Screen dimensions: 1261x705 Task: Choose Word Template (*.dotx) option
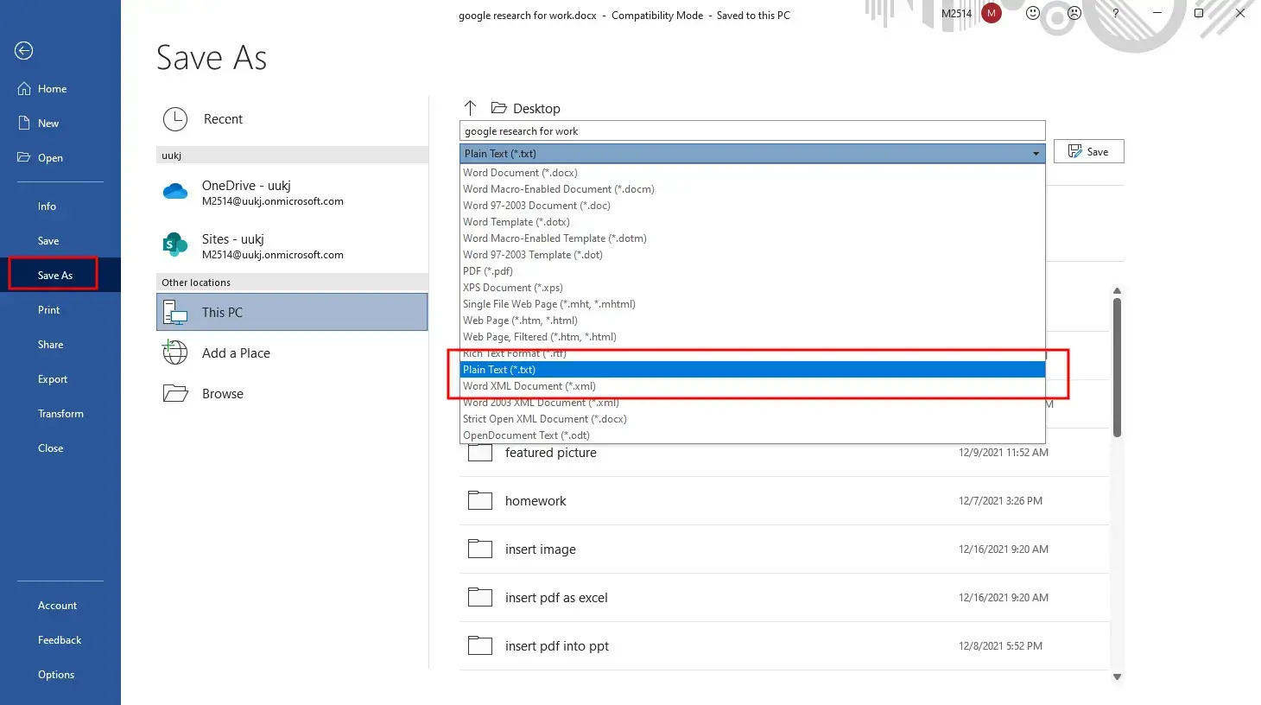point(752,222)
